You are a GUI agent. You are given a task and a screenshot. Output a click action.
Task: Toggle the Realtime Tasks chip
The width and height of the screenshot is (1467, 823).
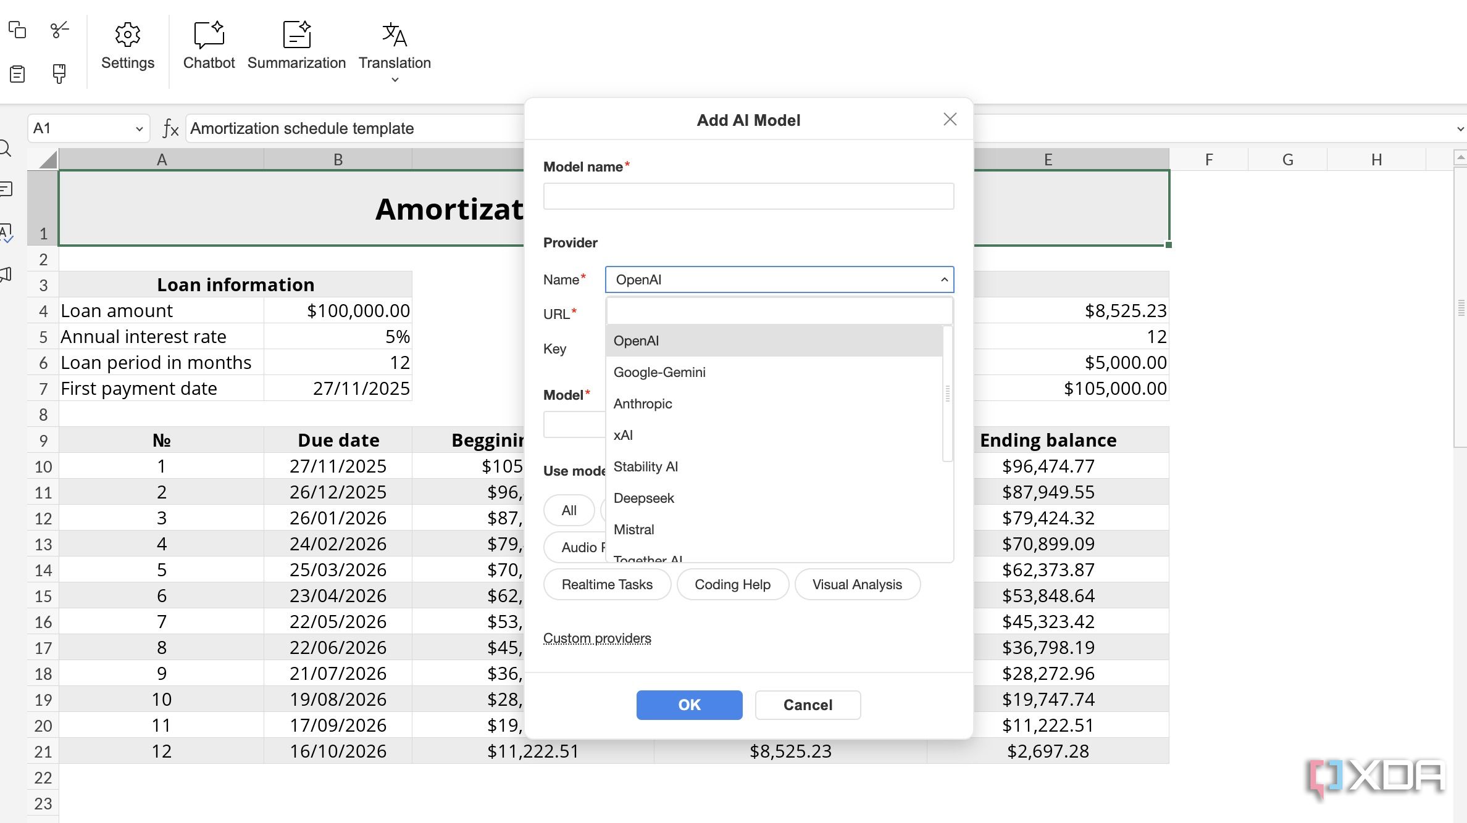tap(607, 584)
